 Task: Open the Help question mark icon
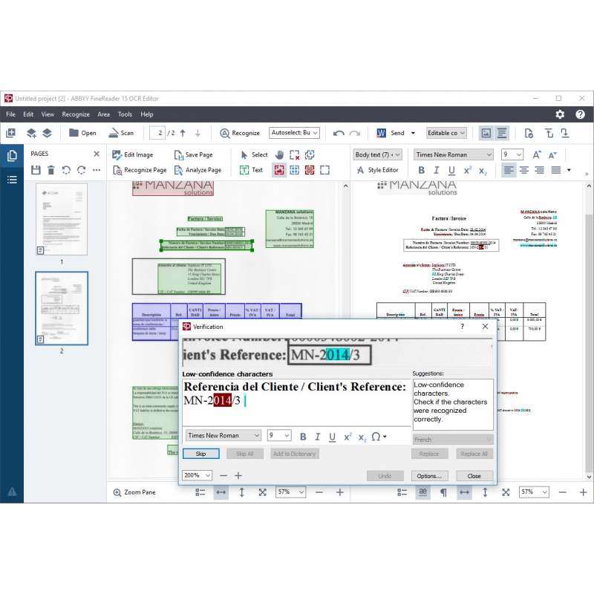click(580, 114)
